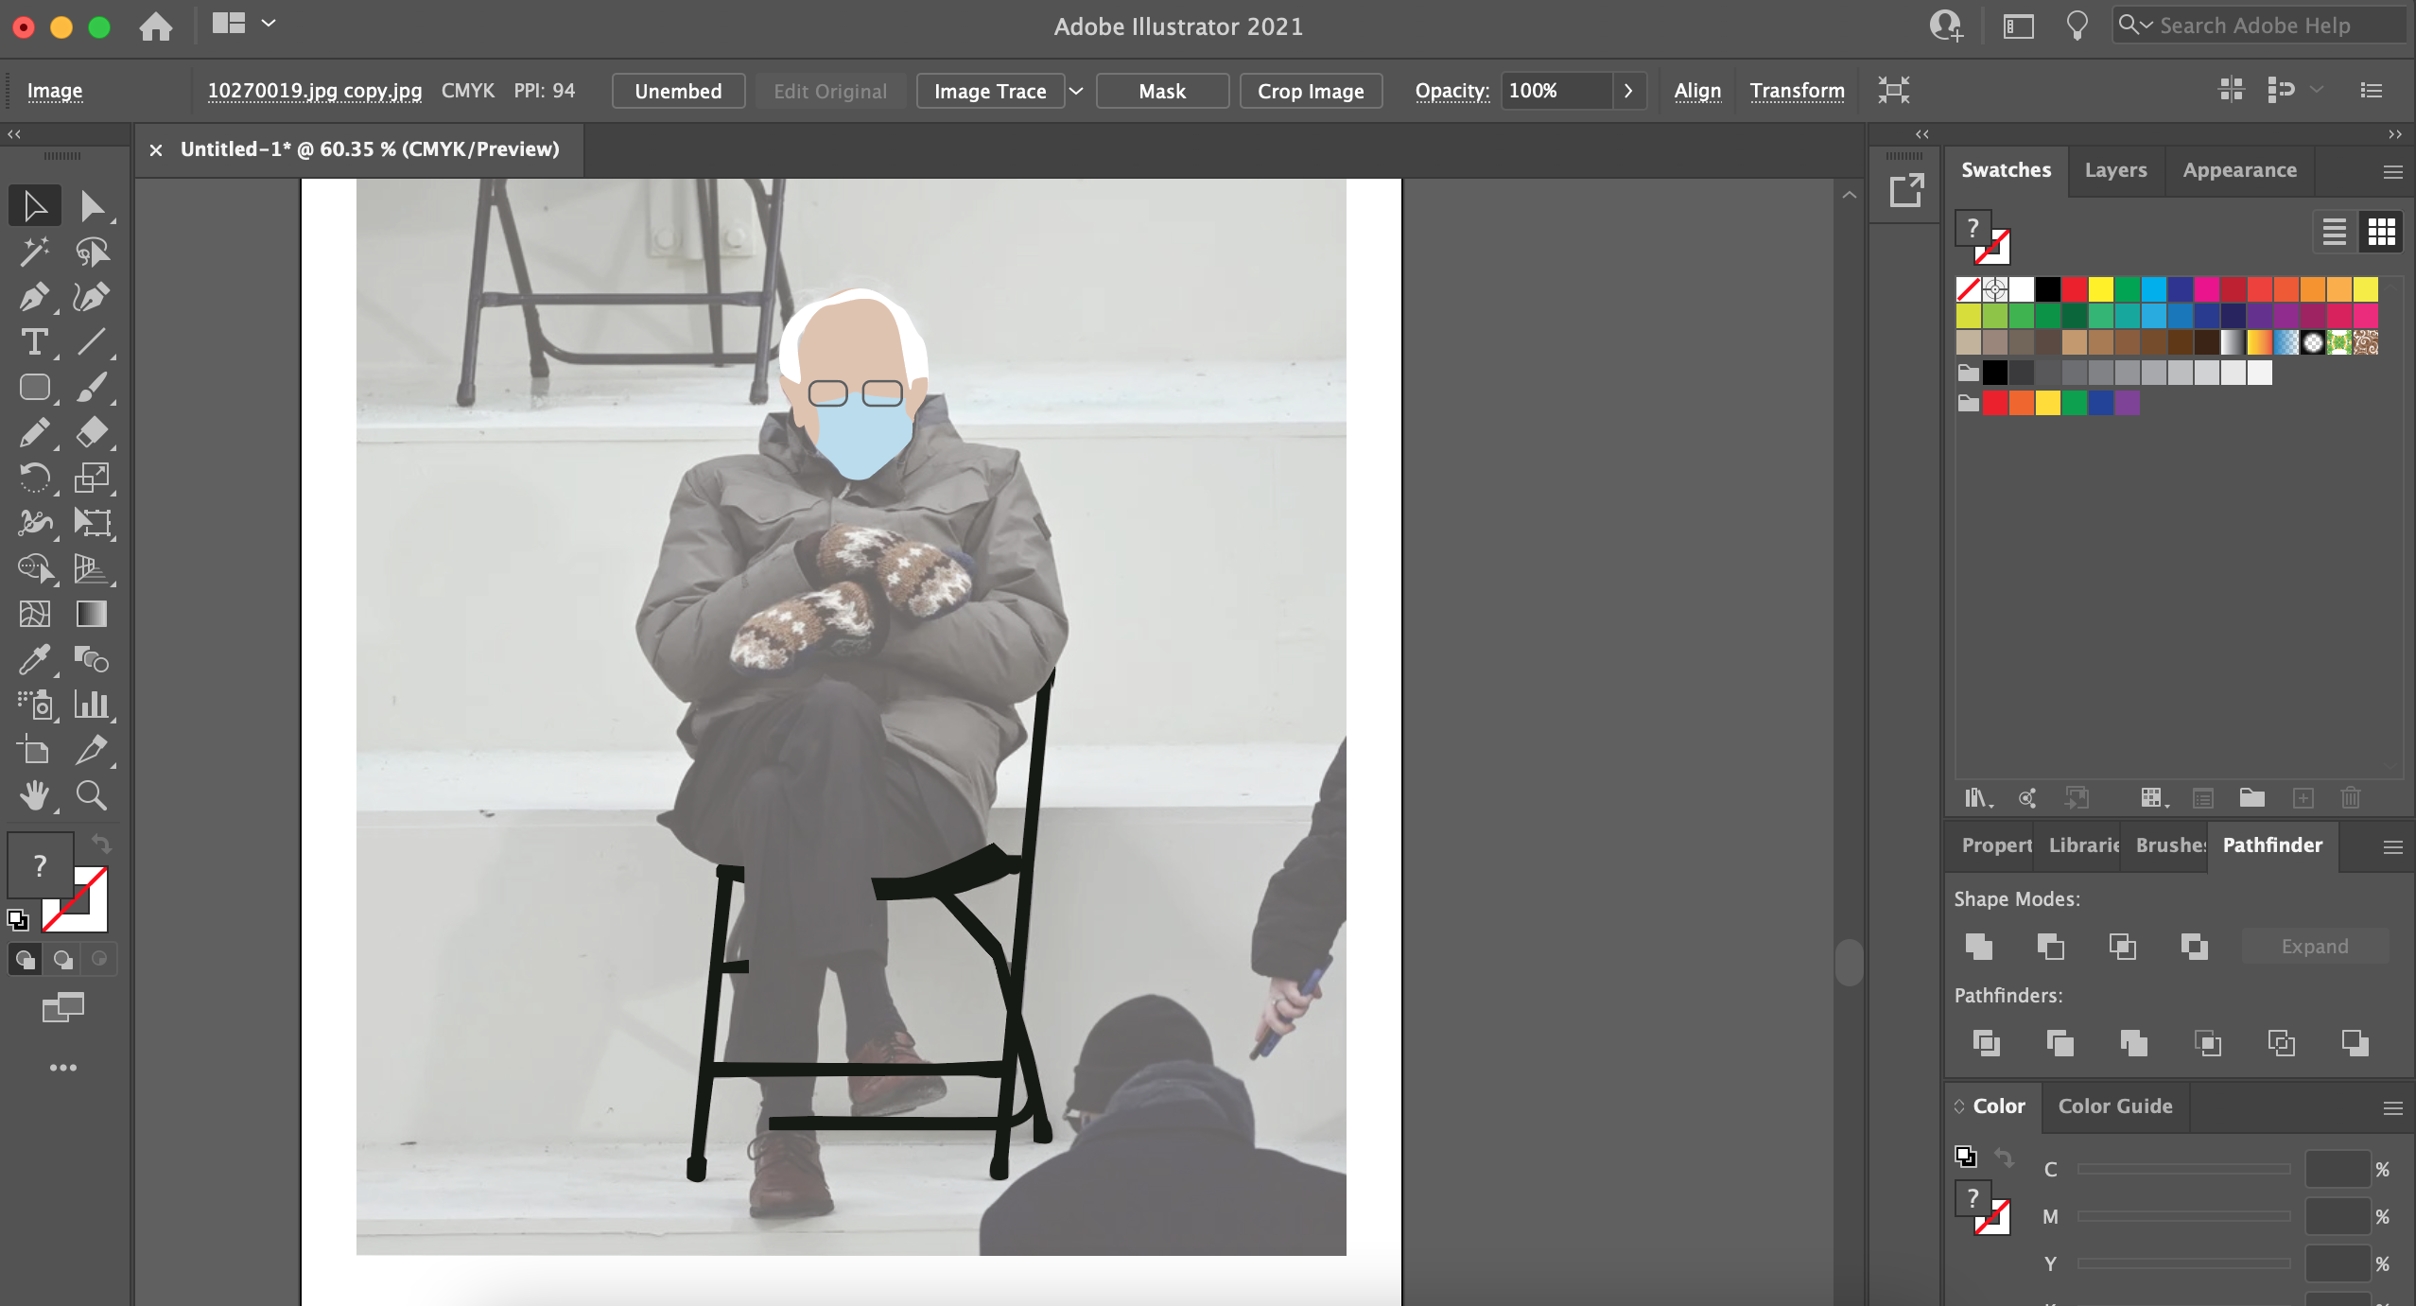
Task: Activate the Line Segment tool
Action: click(x=92, y=342)
